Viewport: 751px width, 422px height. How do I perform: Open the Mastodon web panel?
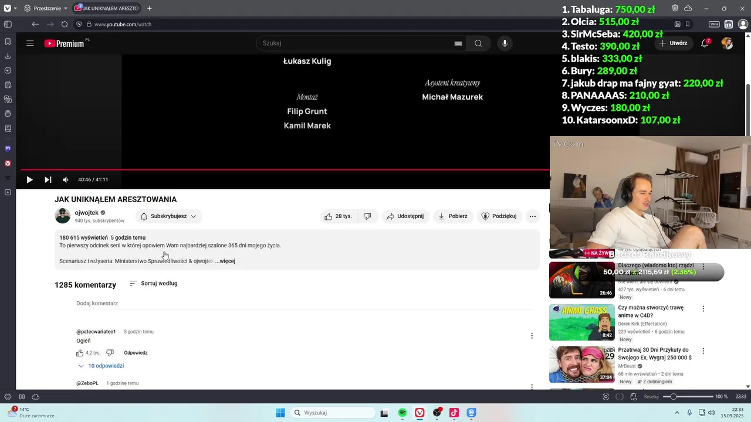pyautogui.click(x=8, y=148)
